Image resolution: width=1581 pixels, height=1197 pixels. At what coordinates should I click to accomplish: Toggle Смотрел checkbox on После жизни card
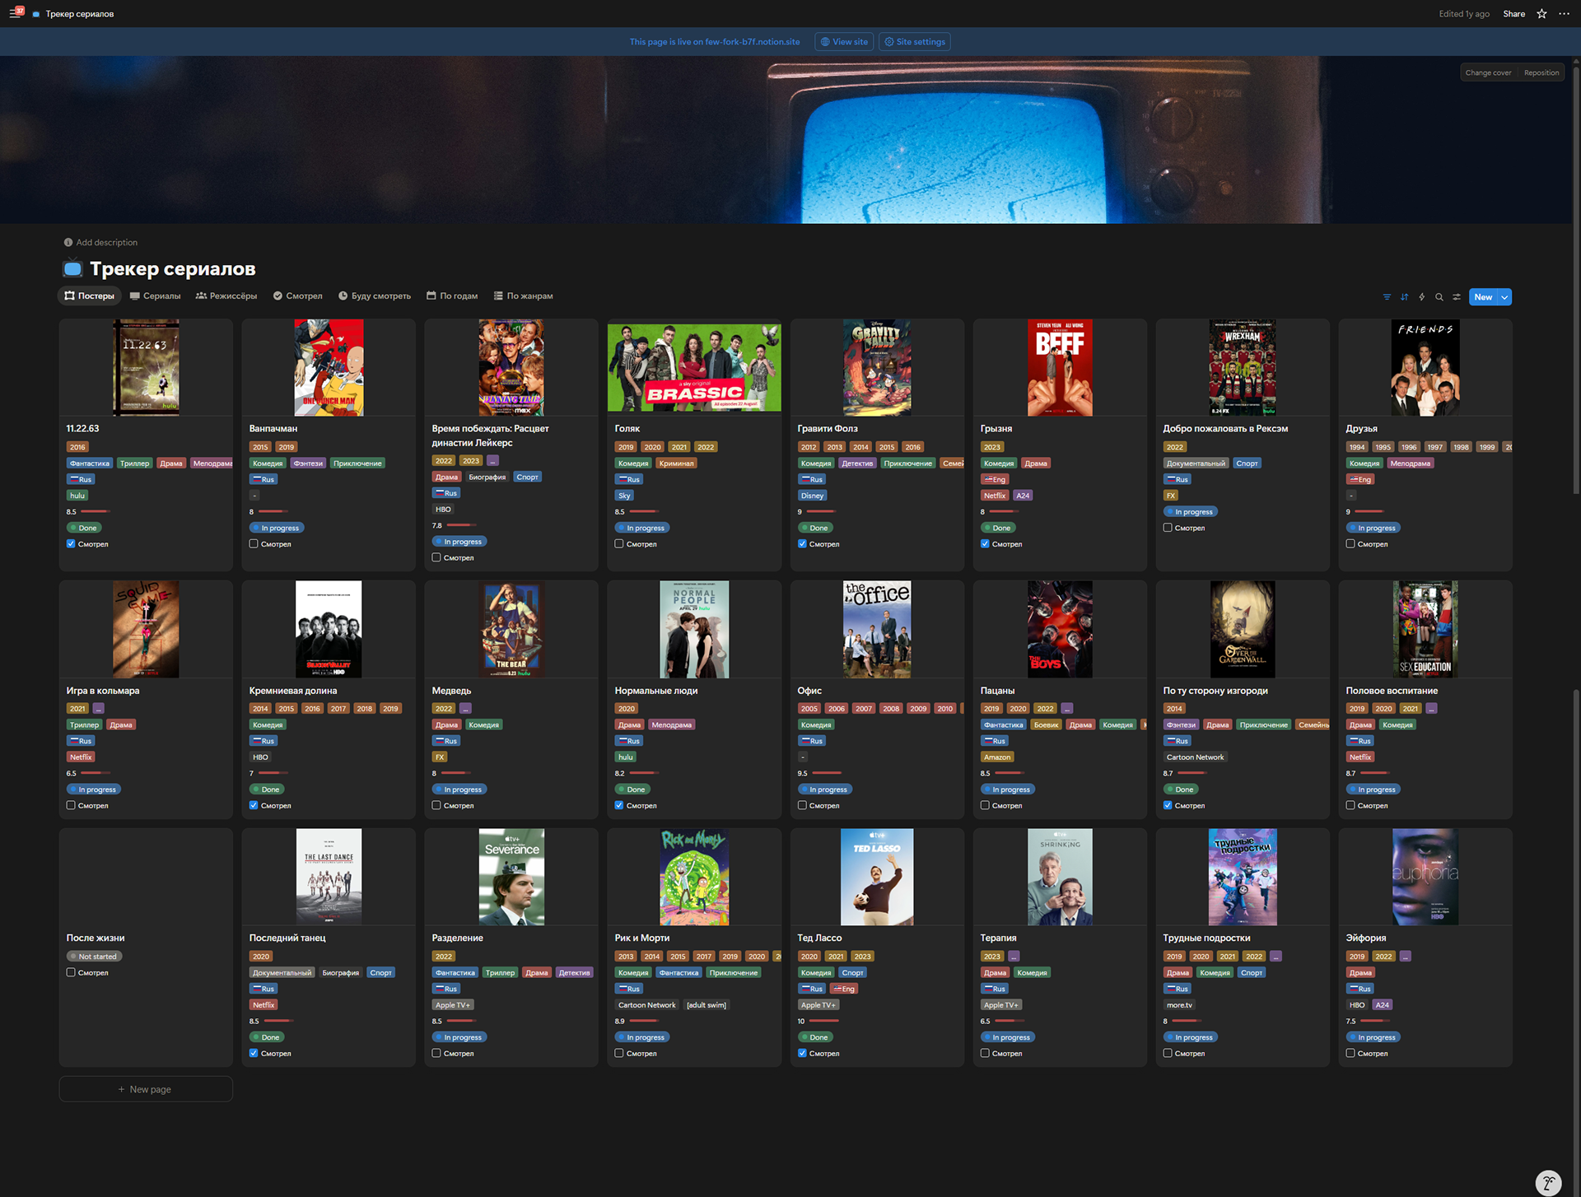click(x=71, y=972)
